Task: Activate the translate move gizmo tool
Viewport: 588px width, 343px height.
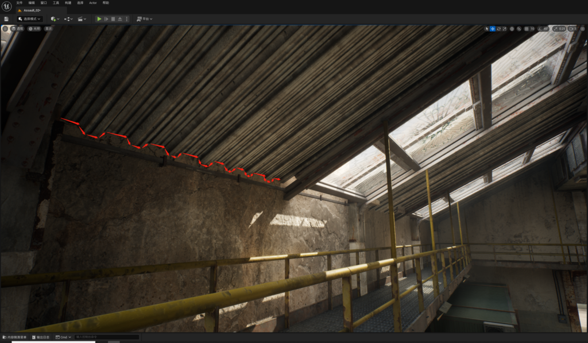Action: (x=493, y=29)
